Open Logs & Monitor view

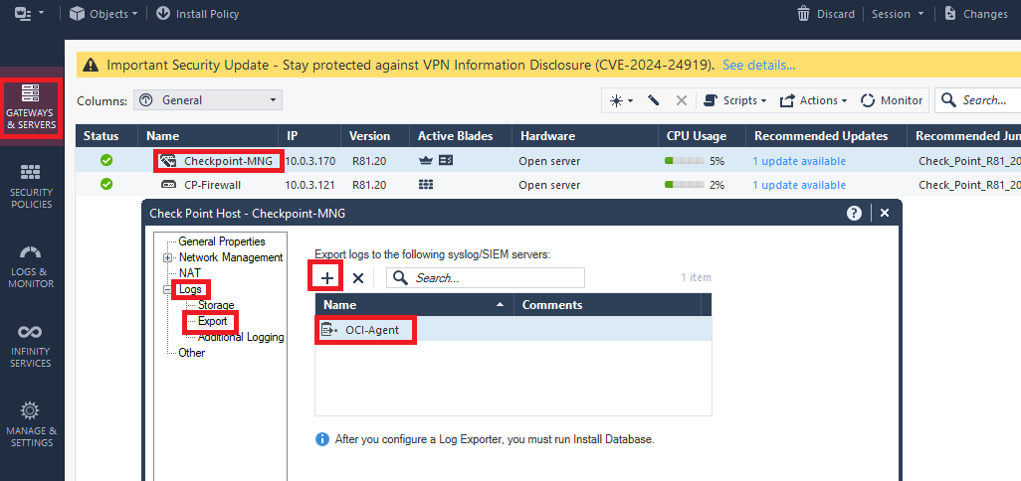(x=31, y=265)
